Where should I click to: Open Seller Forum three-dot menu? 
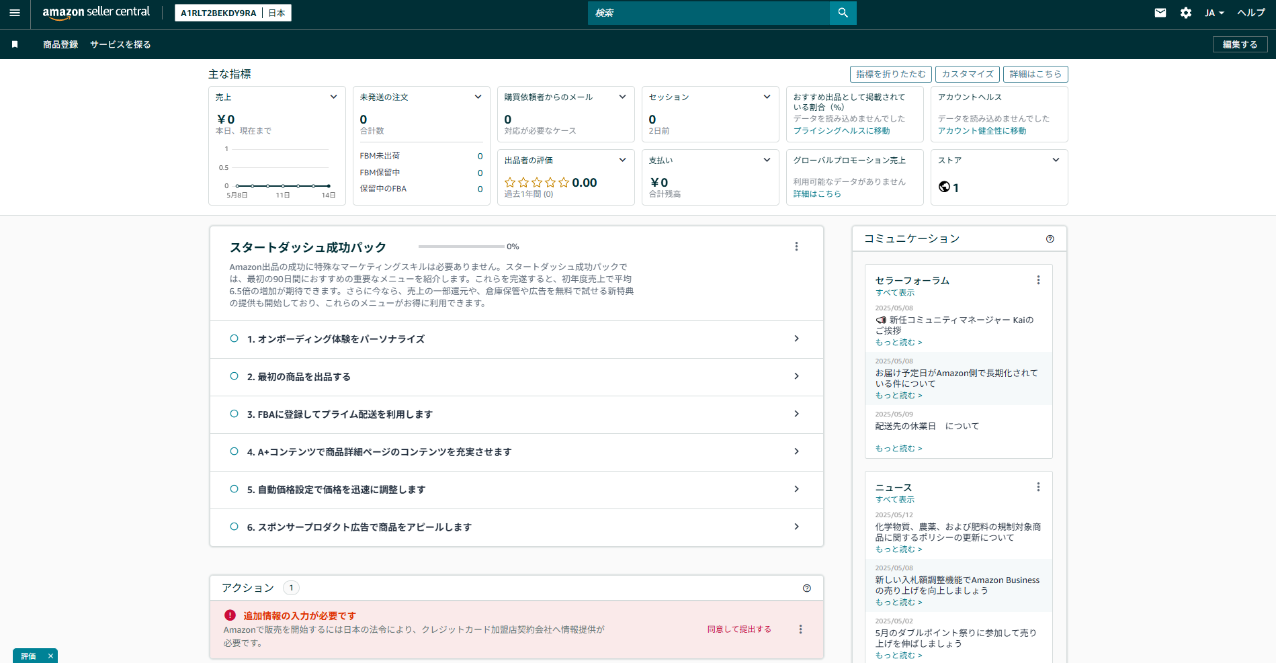coord(1038,280)
